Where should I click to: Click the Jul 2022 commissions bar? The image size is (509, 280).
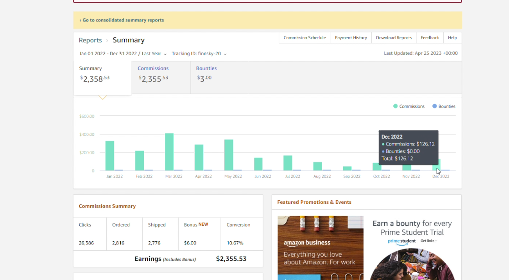coord(288,163)
